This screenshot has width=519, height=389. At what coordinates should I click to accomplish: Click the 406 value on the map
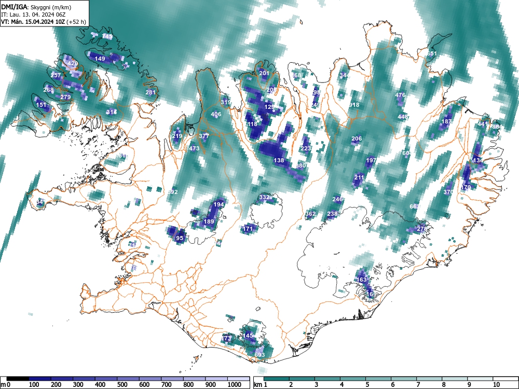pos(216,115)
